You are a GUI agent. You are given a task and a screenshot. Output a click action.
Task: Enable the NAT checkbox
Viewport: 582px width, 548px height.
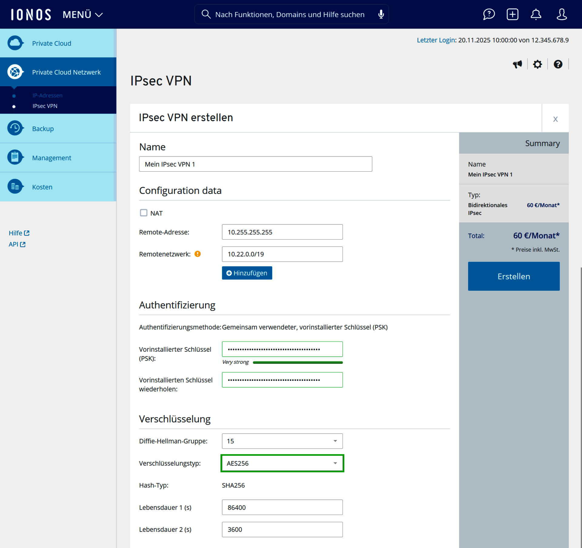[x=144, y=213]
